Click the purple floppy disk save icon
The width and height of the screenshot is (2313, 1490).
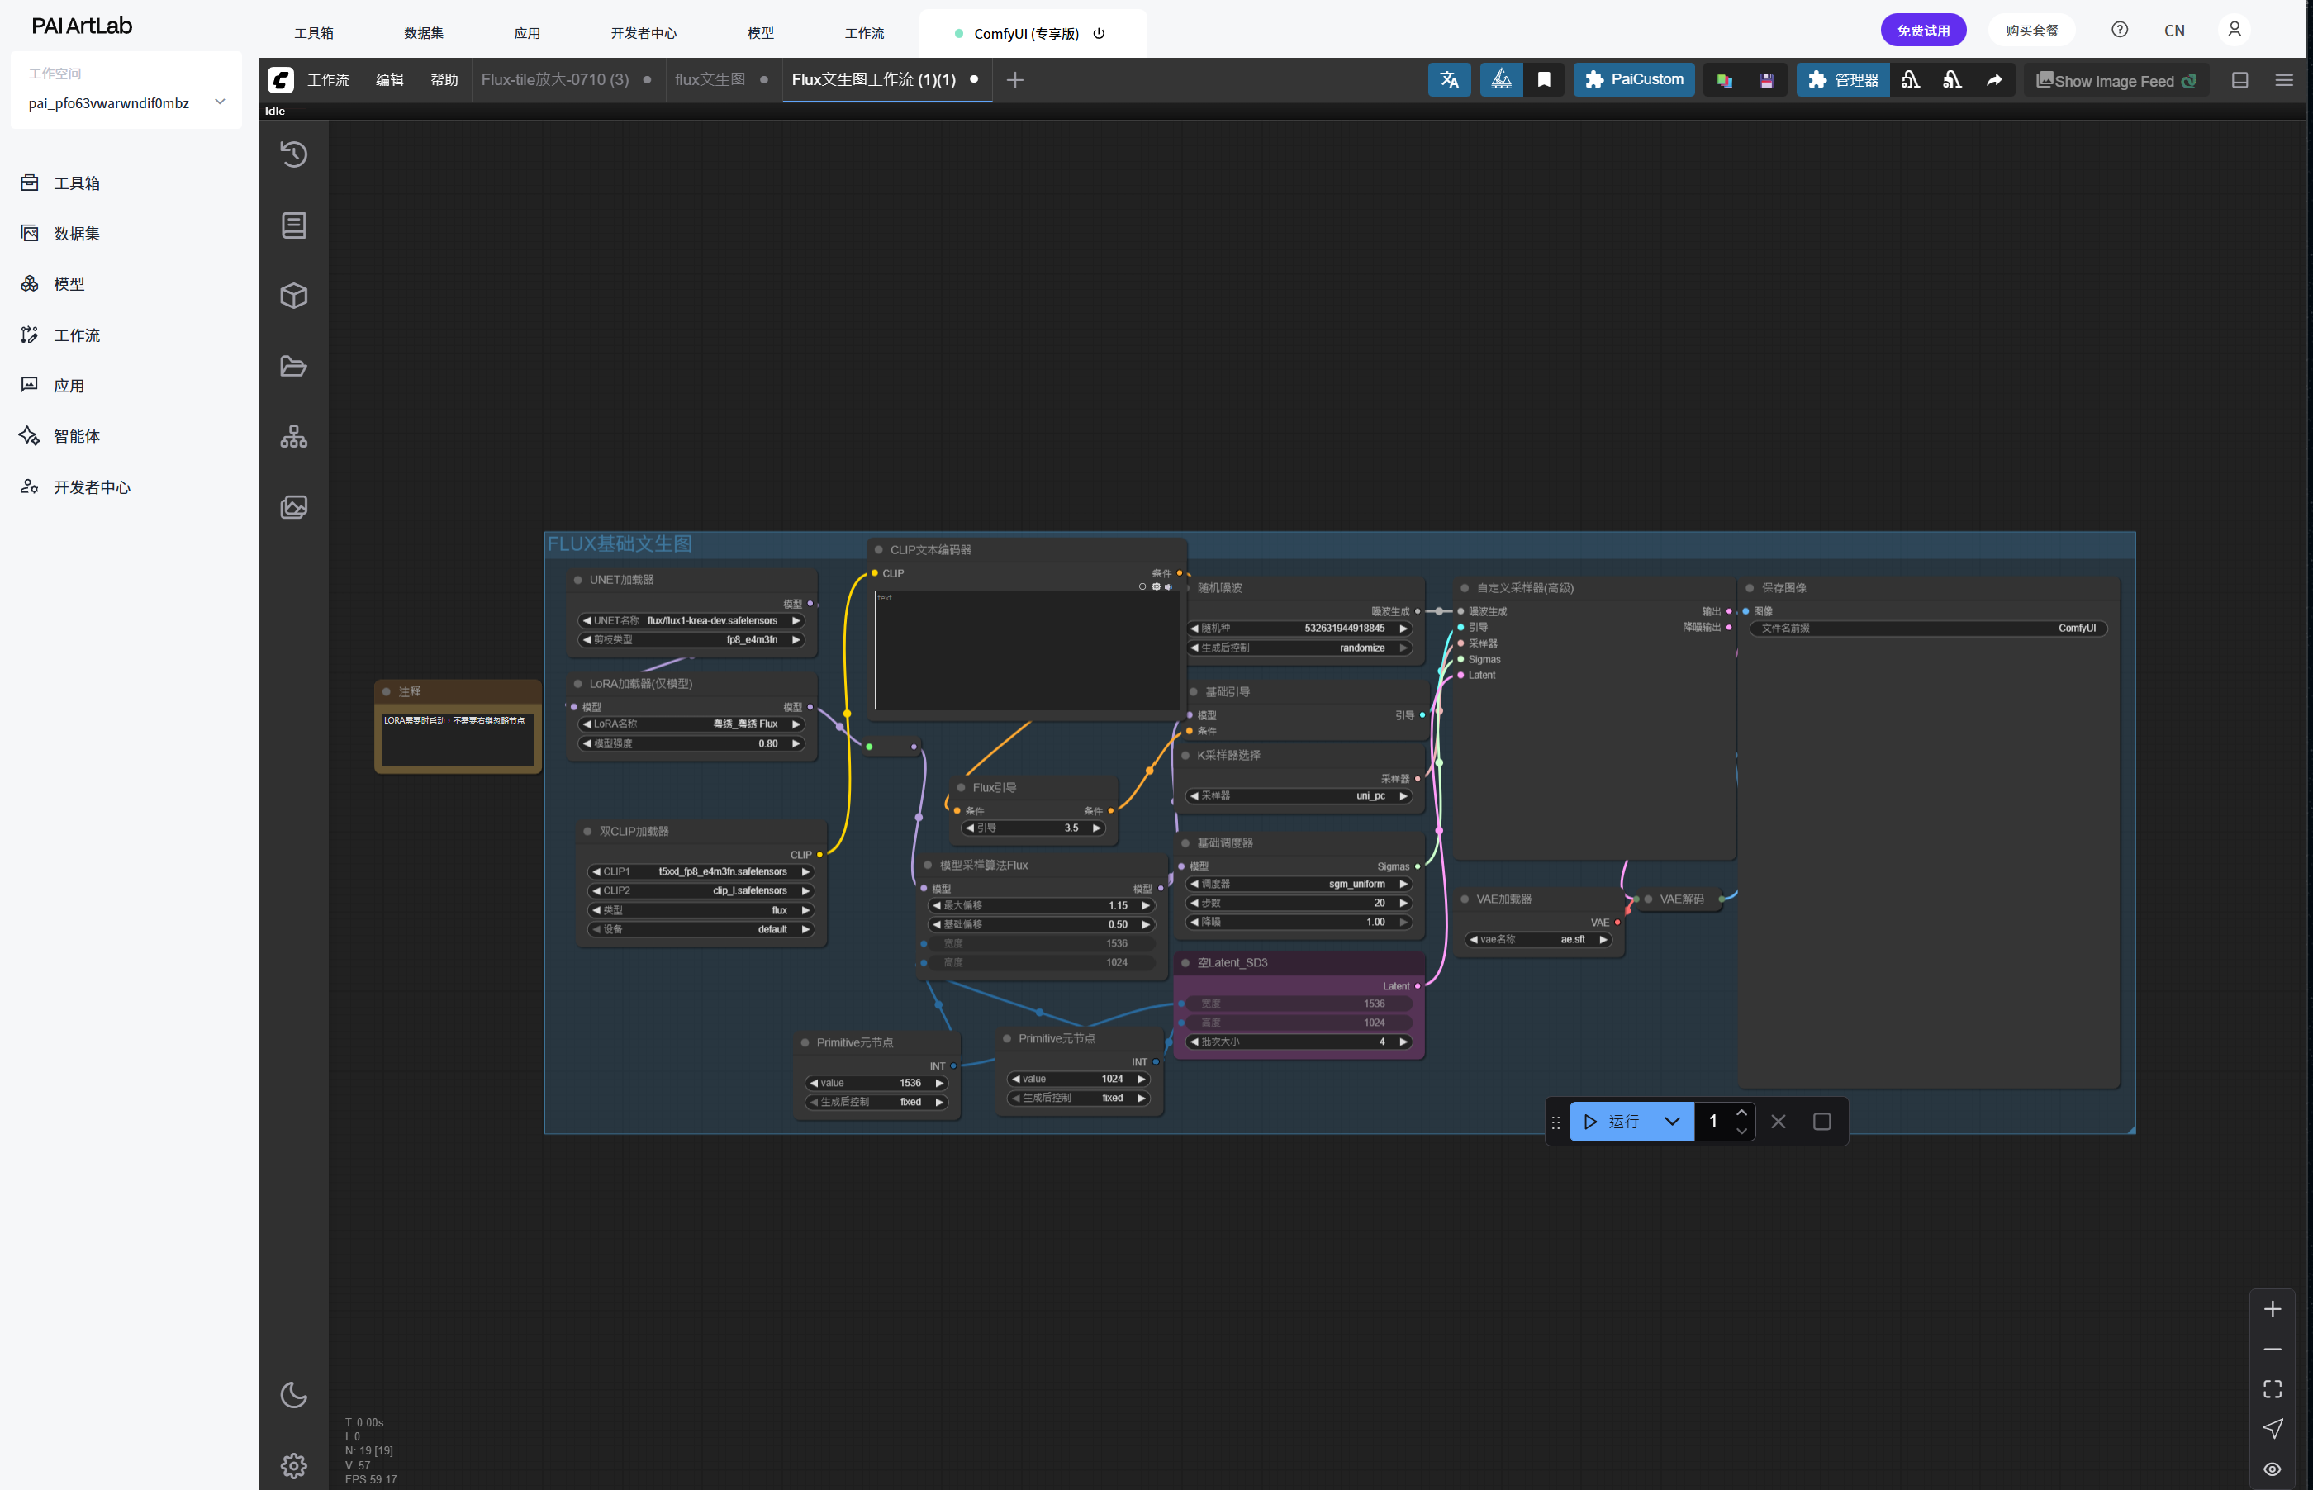tap(1766, 80)
